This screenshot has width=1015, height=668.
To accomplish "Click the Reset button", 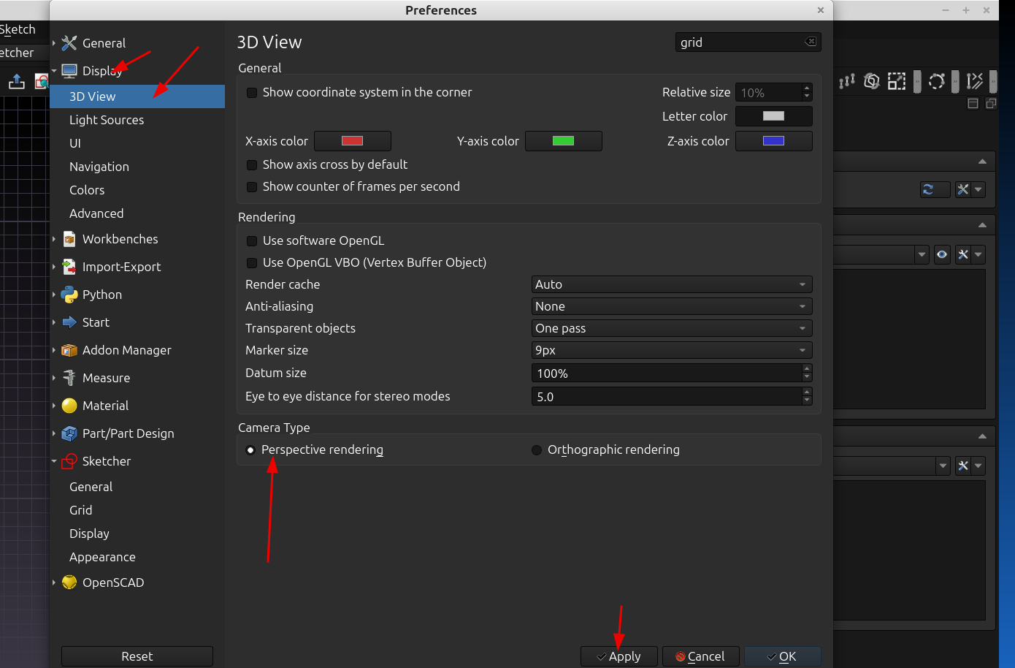I will [137, 656].
